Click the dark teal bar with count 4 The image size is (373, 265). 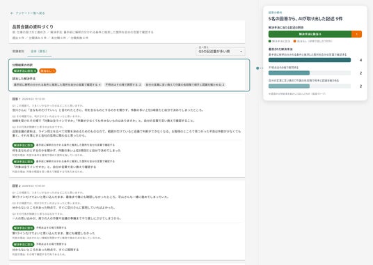(310, 60)
